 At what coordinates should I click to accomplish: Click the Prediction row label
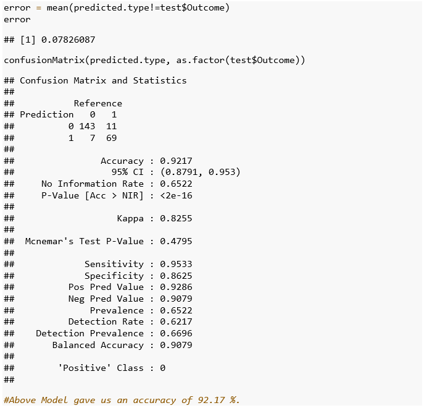pos(46,114)
